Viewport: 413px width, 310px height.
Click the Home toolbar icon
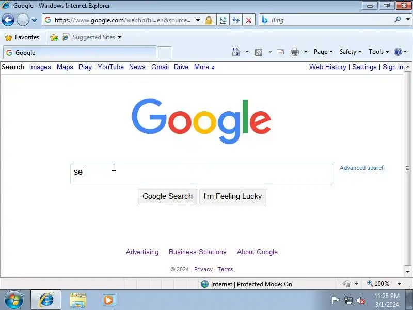pos(236,52)
